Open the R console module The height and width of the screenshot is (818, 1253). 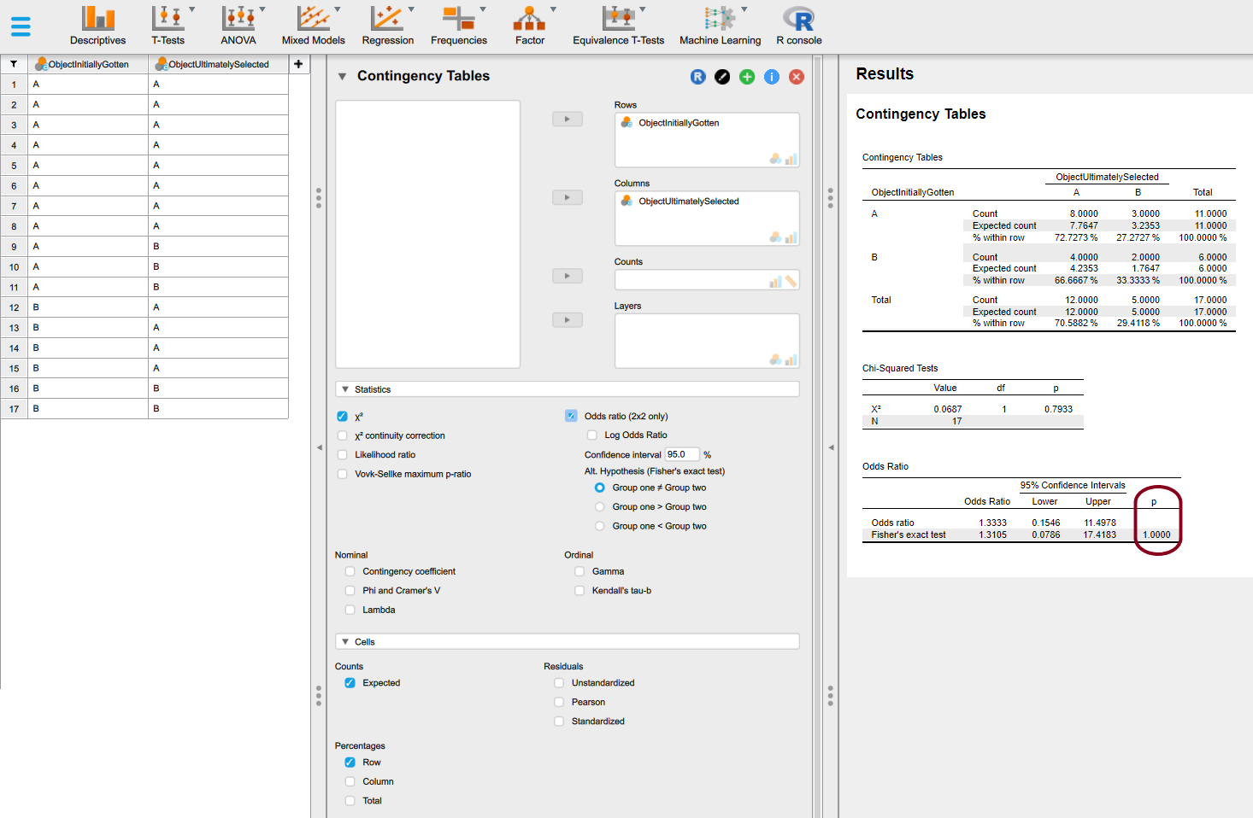click(x=799, y=26)
